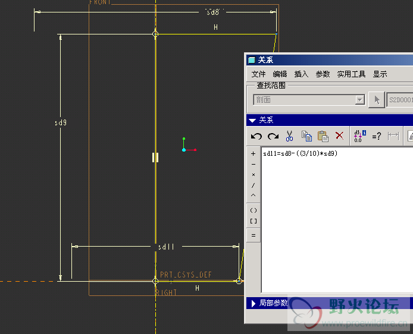Click the H constraint on top line

click(215, 27)
